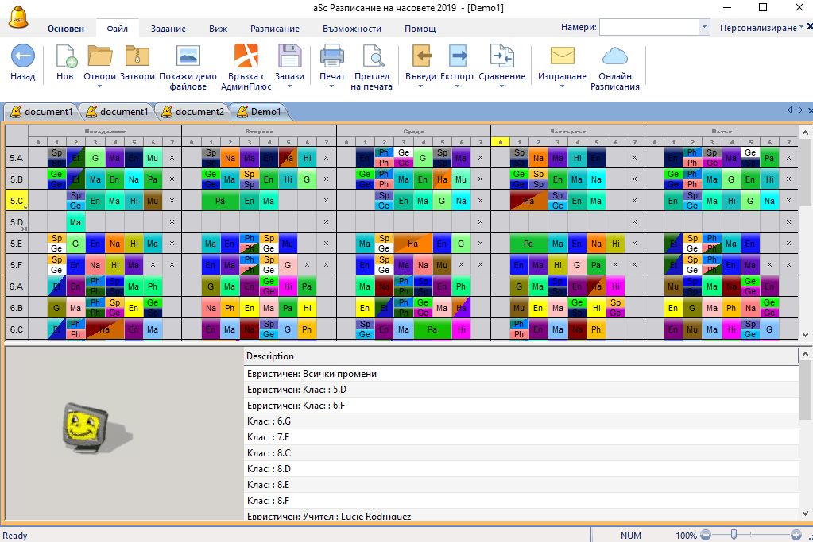813x542 pixels.
Task: Open Преглед на печата icon
Action: point(372,57)
